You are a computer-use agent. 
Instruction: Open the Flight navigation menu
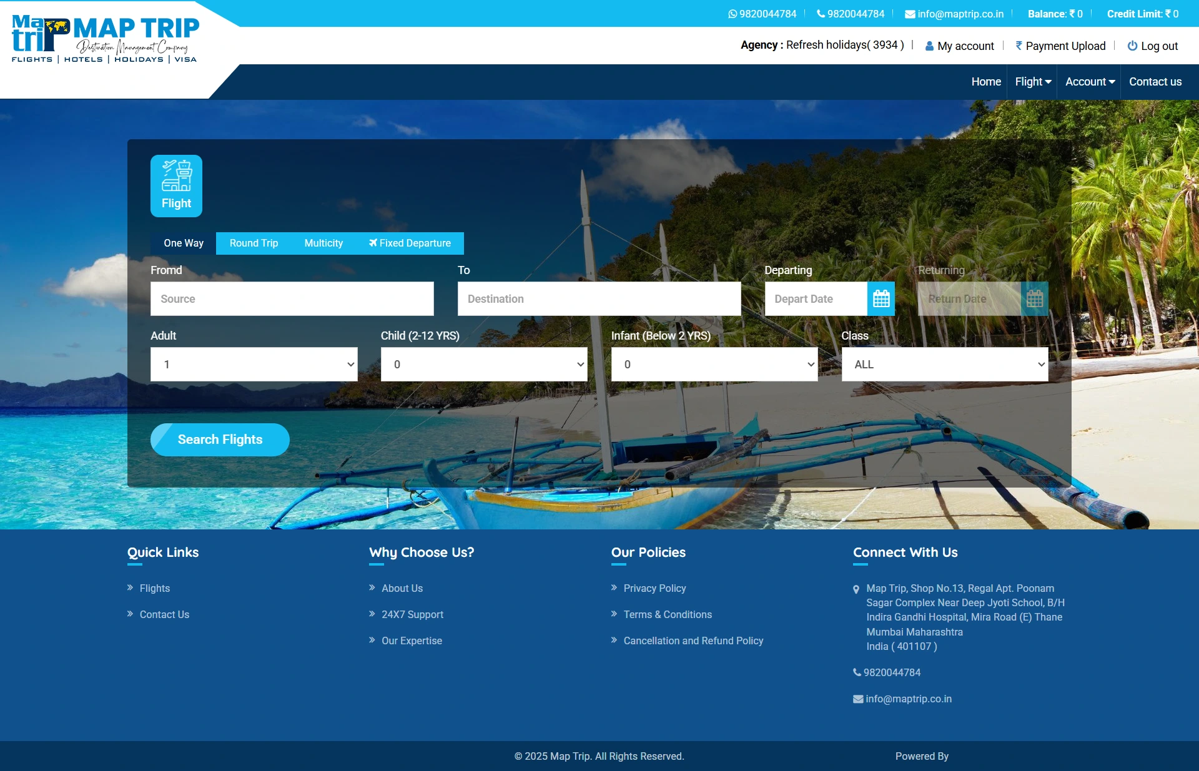(1033, 82)
